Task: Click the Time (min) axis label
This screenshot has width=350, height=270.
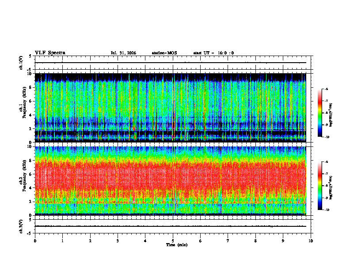Action: click(x=177, y=245)
